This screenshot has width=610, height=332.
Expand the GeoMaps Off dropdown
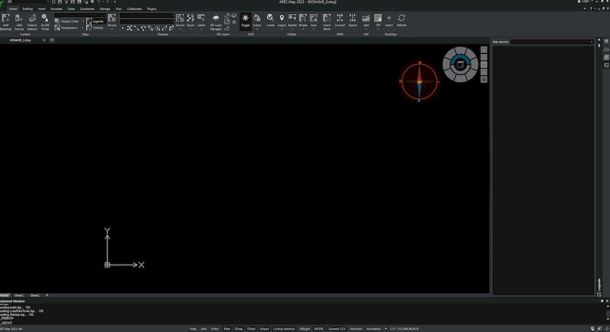(378, 29)
